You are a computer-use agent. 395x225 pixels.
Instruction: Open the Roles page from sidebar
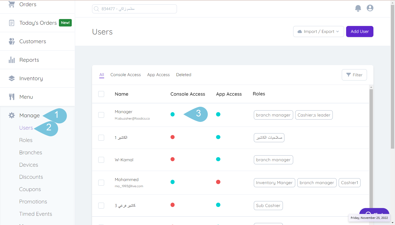(26, 140)
